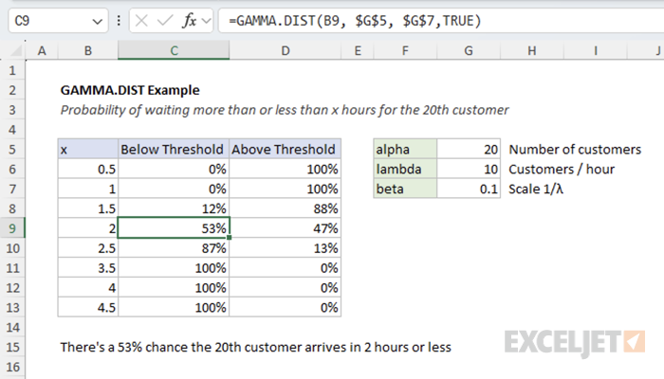Select cell with x value 3.5
The height and width of the screenshot is (379, 664).
pyautogui.click(x=88, y=268)
